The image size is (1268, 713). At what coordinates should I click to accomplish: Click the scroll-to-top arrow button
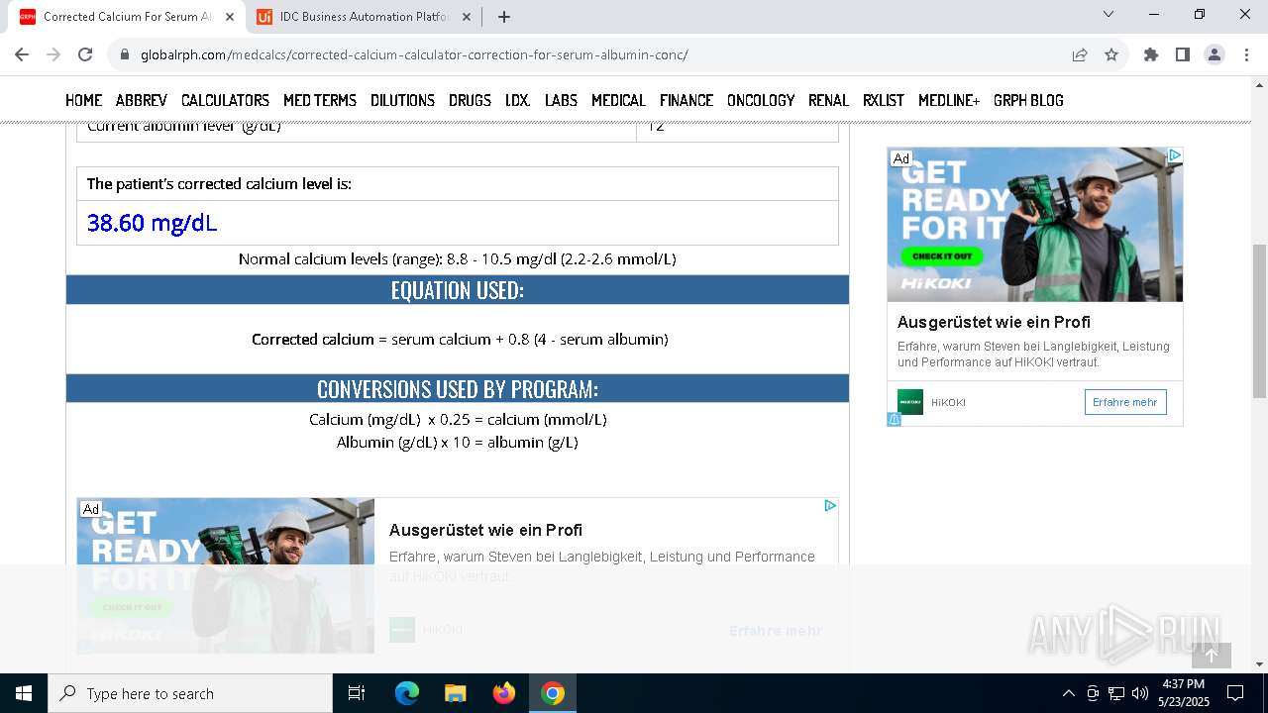[x=1211, y=655]
